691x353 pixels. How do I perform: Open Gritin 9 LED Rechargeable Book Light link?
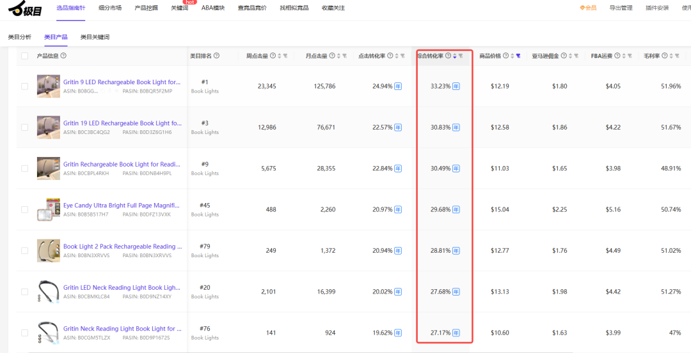pyautogui.click(x=122, y=82)
